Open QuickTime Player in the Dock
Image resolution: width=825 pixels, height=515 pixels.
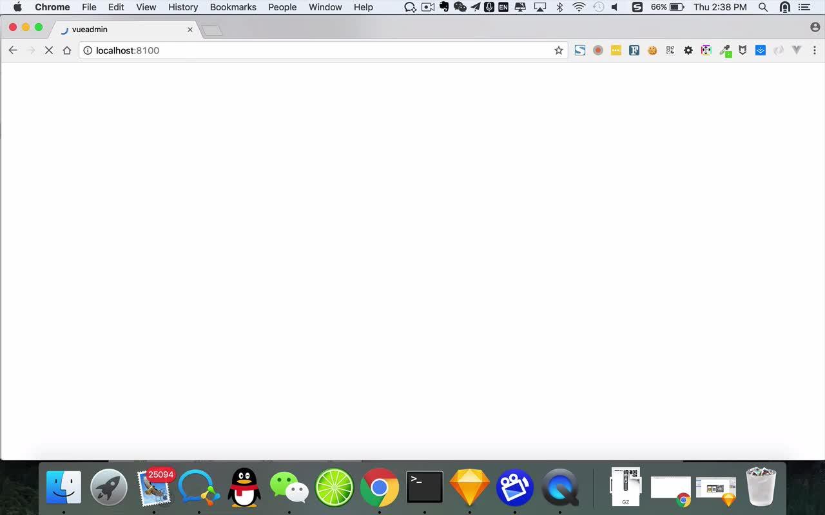(560, 487)
